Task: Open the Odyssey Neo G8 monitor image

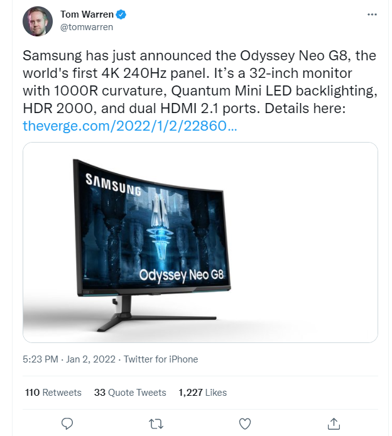Action: [x=200, y=242]
